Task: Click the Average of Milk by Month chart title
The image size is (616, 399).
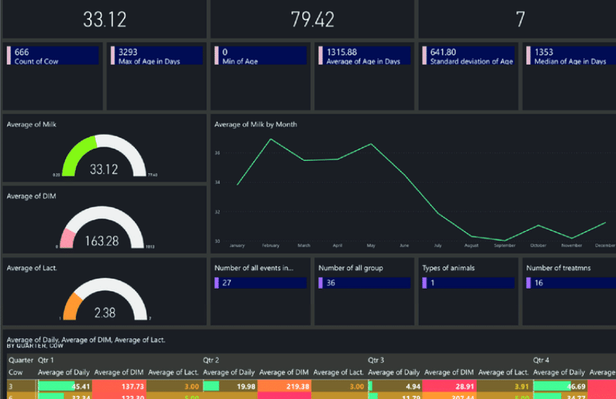Action: click(256, 124)
